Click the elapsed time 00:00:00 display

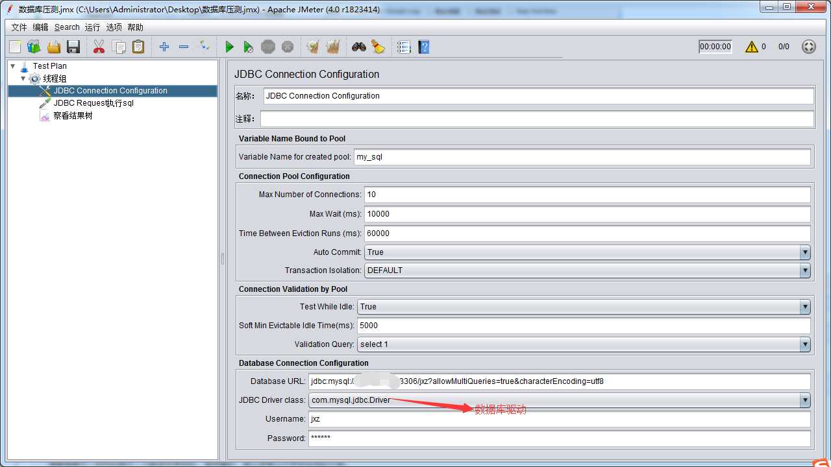tap(715, 47)
